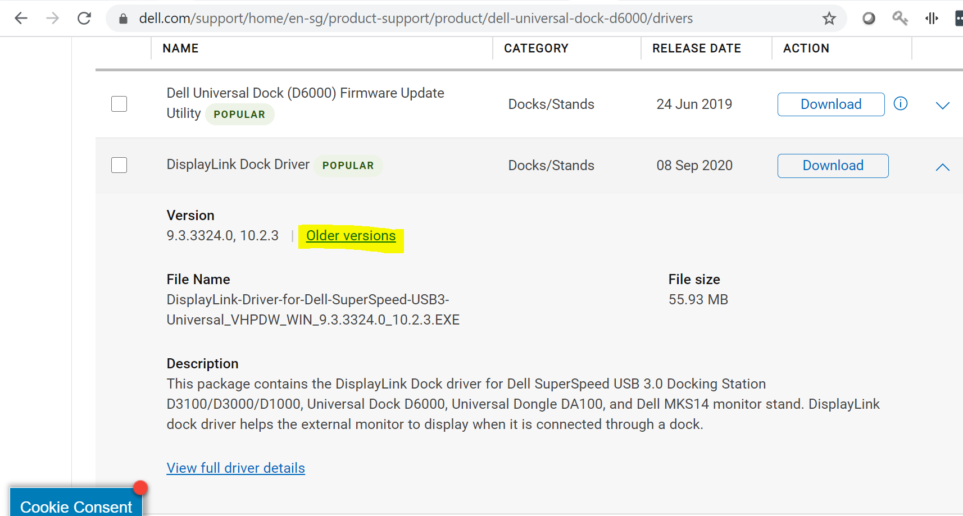Image resolution: width=963 pixels, height=516 pixels.
Task: Click the split-arrows extension icon
Action: (x=932, y=19)
